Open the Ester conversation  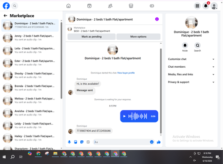coord(30,63)
